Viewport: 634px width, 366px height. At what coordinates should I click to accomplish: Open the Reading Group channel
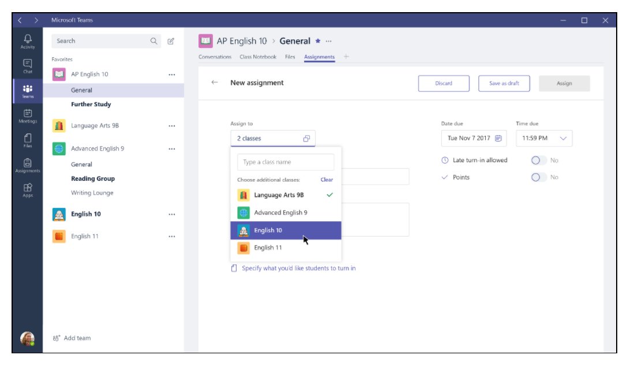click(93, 178)
